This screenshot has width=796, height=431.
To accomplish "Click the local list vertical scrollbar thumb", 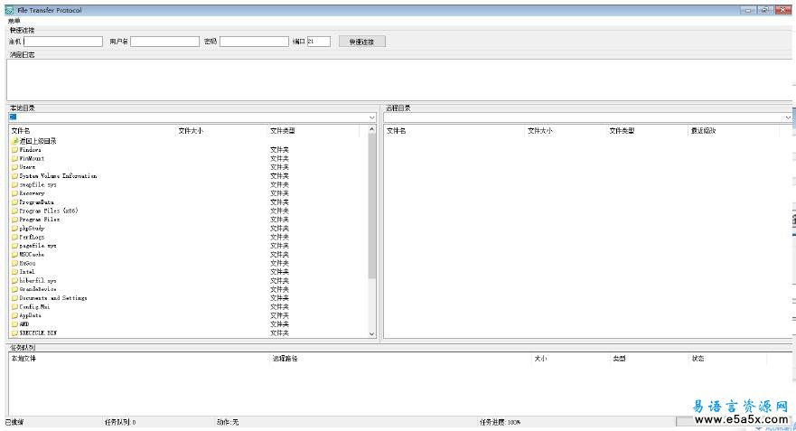I will coord(372,206).
